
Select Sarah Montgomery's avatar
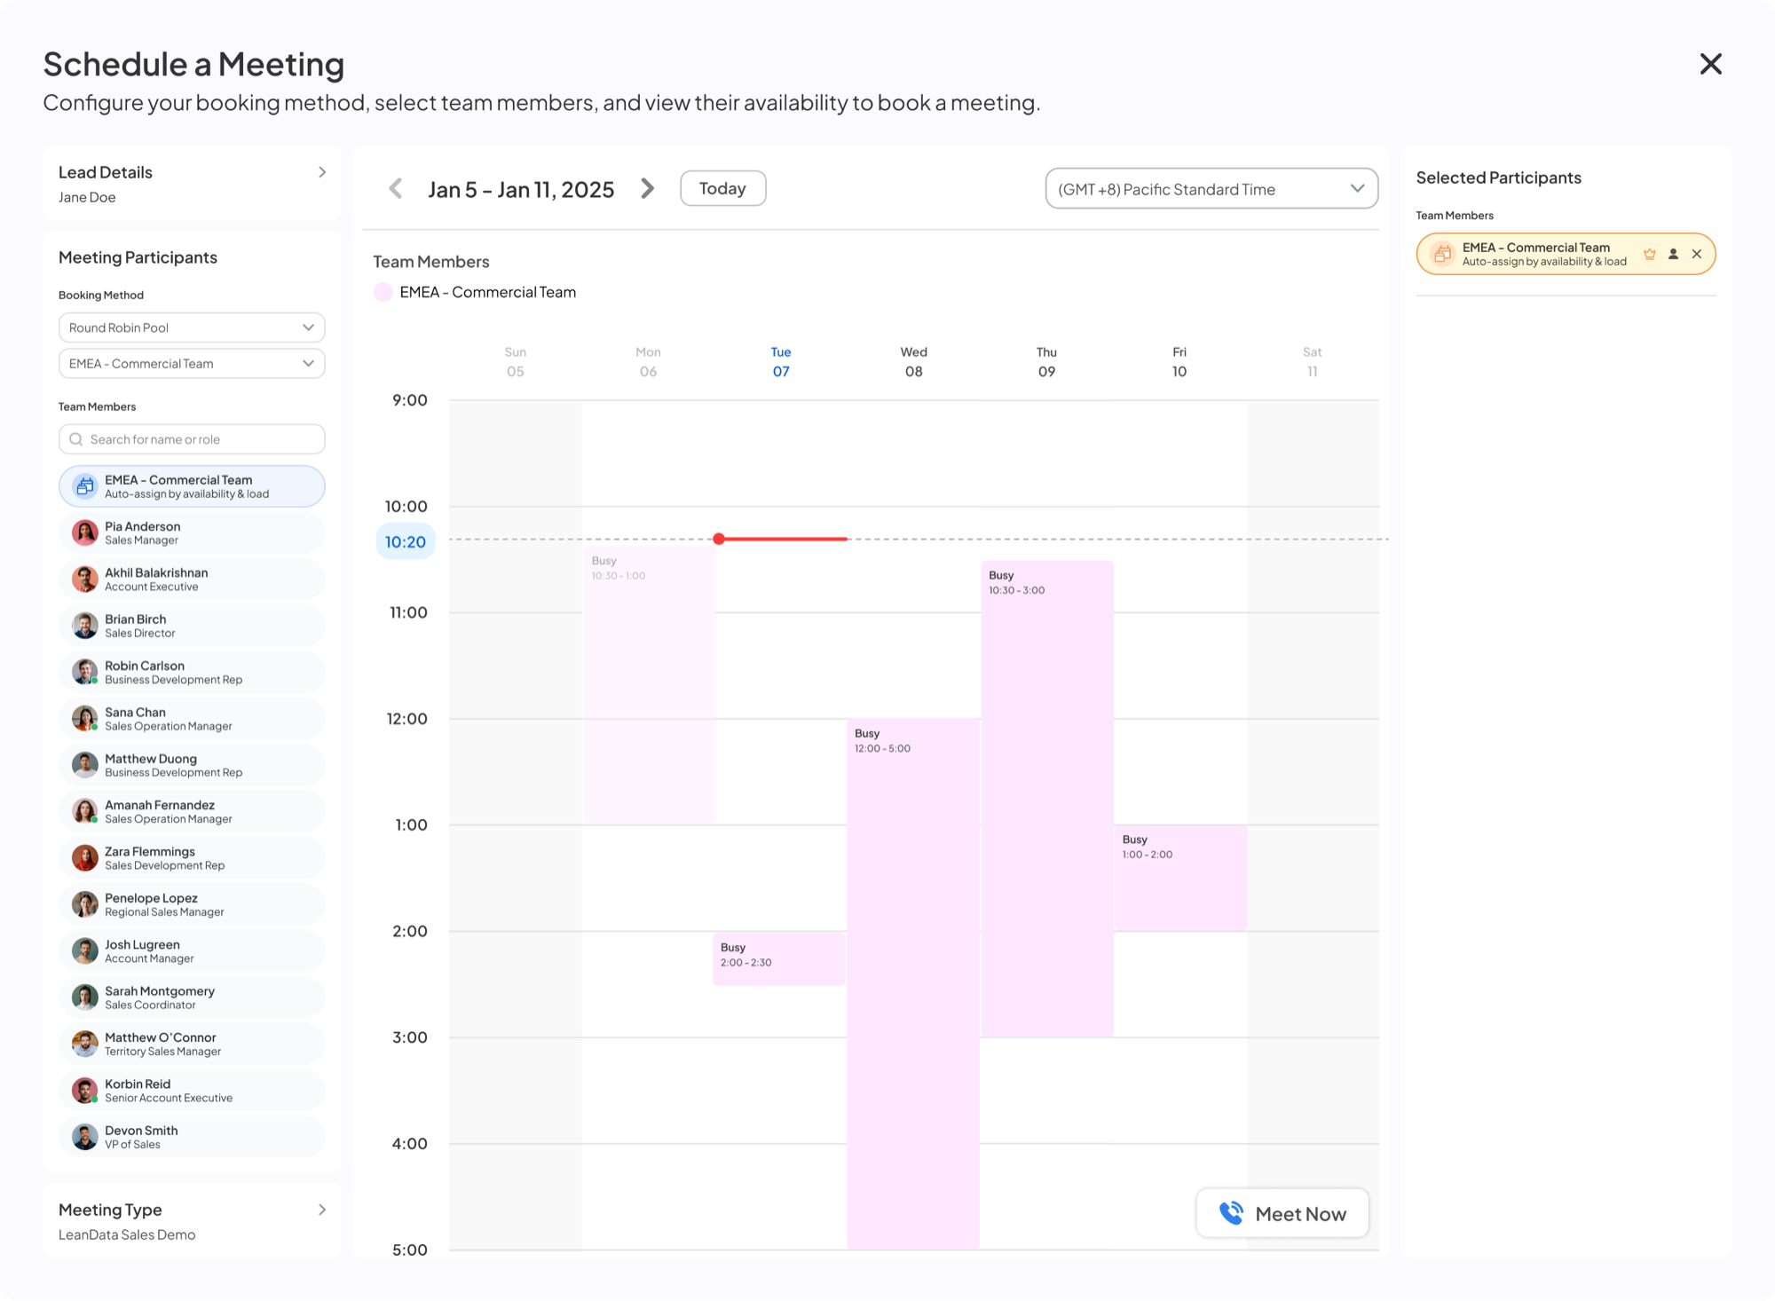(x=85, y=997)
